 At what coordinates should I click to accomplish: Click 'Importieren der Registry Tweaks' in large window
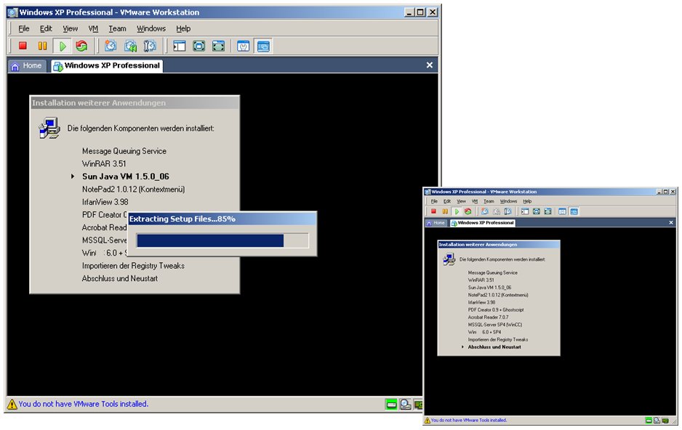click(x=133, y=266)
